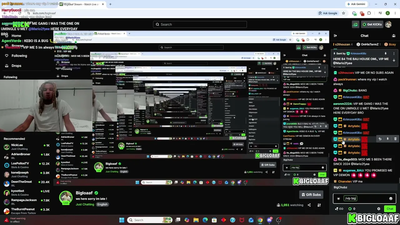The width and height of the screenshot is (400, 225).
Task: Open the KICKs balance icon showing 0
Action: [x=352, y=209]
